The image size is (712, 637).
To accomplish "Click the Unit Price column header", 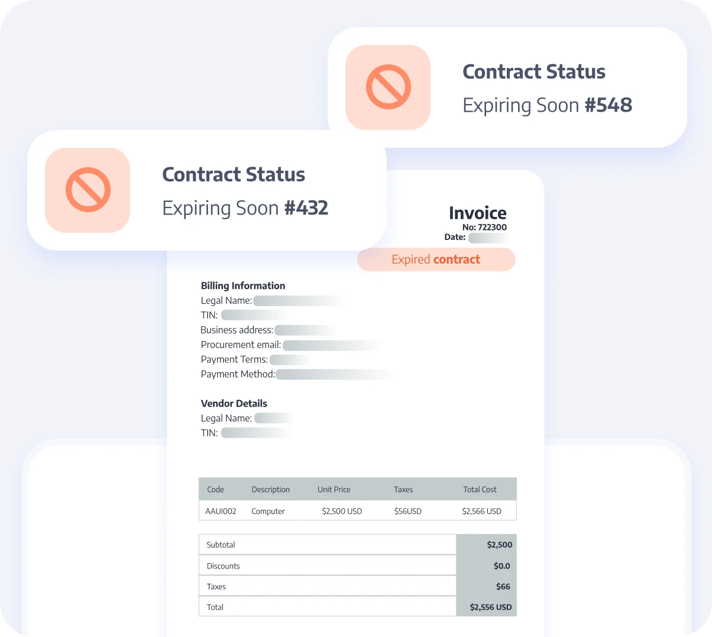I will 334,489.
